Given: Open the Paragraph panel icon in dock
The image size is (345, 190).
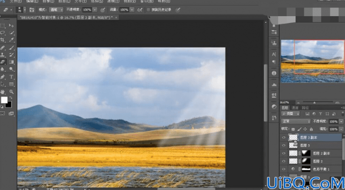Looking at the screenshot, I should pyautogui.click(x=274, y=62).
